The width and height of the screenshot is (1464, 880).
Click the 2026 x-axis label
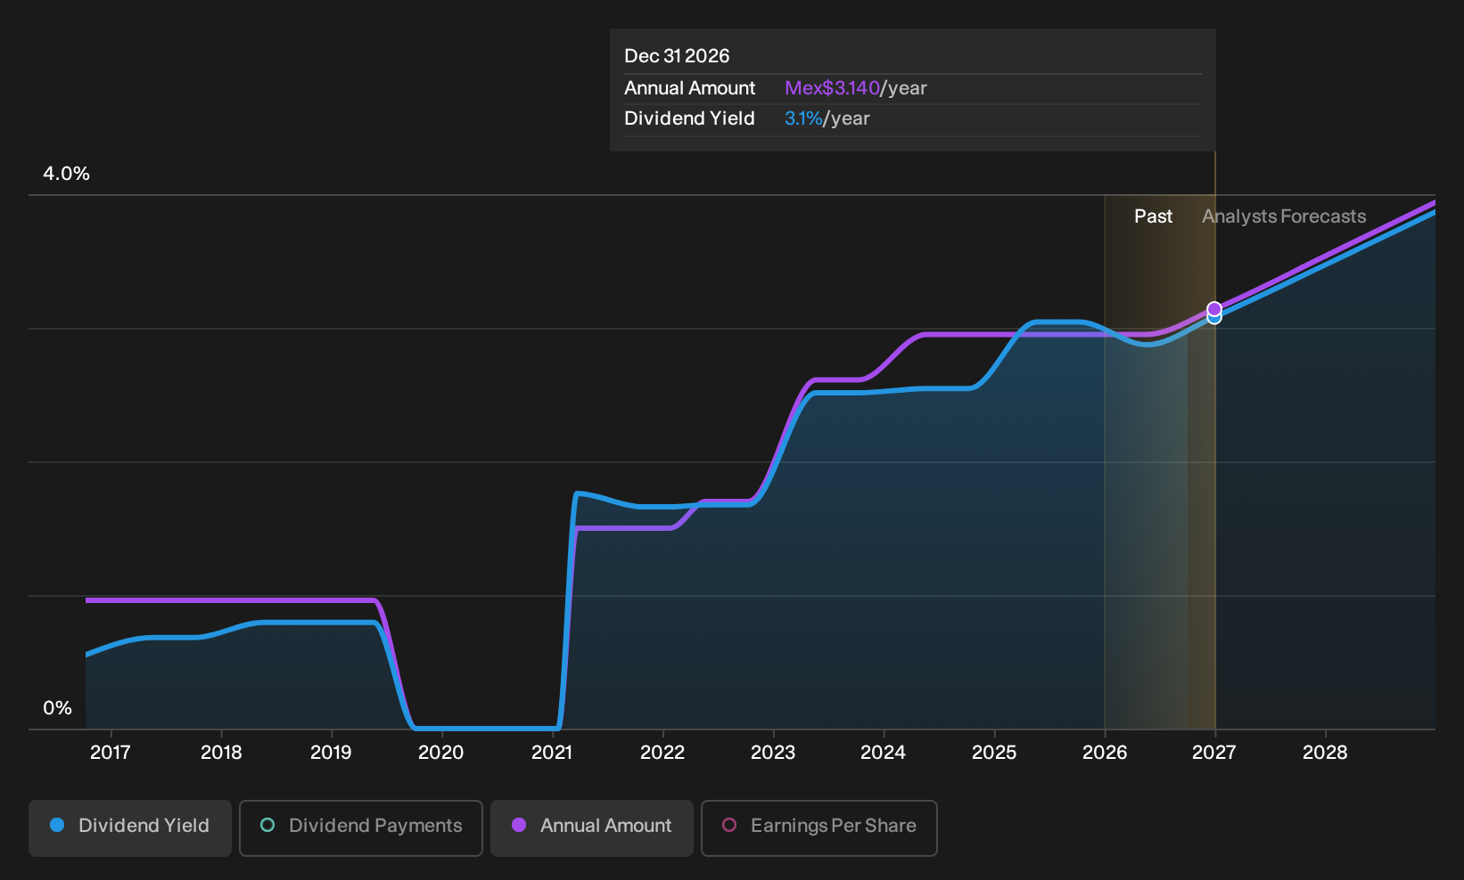click(1105, 753)
